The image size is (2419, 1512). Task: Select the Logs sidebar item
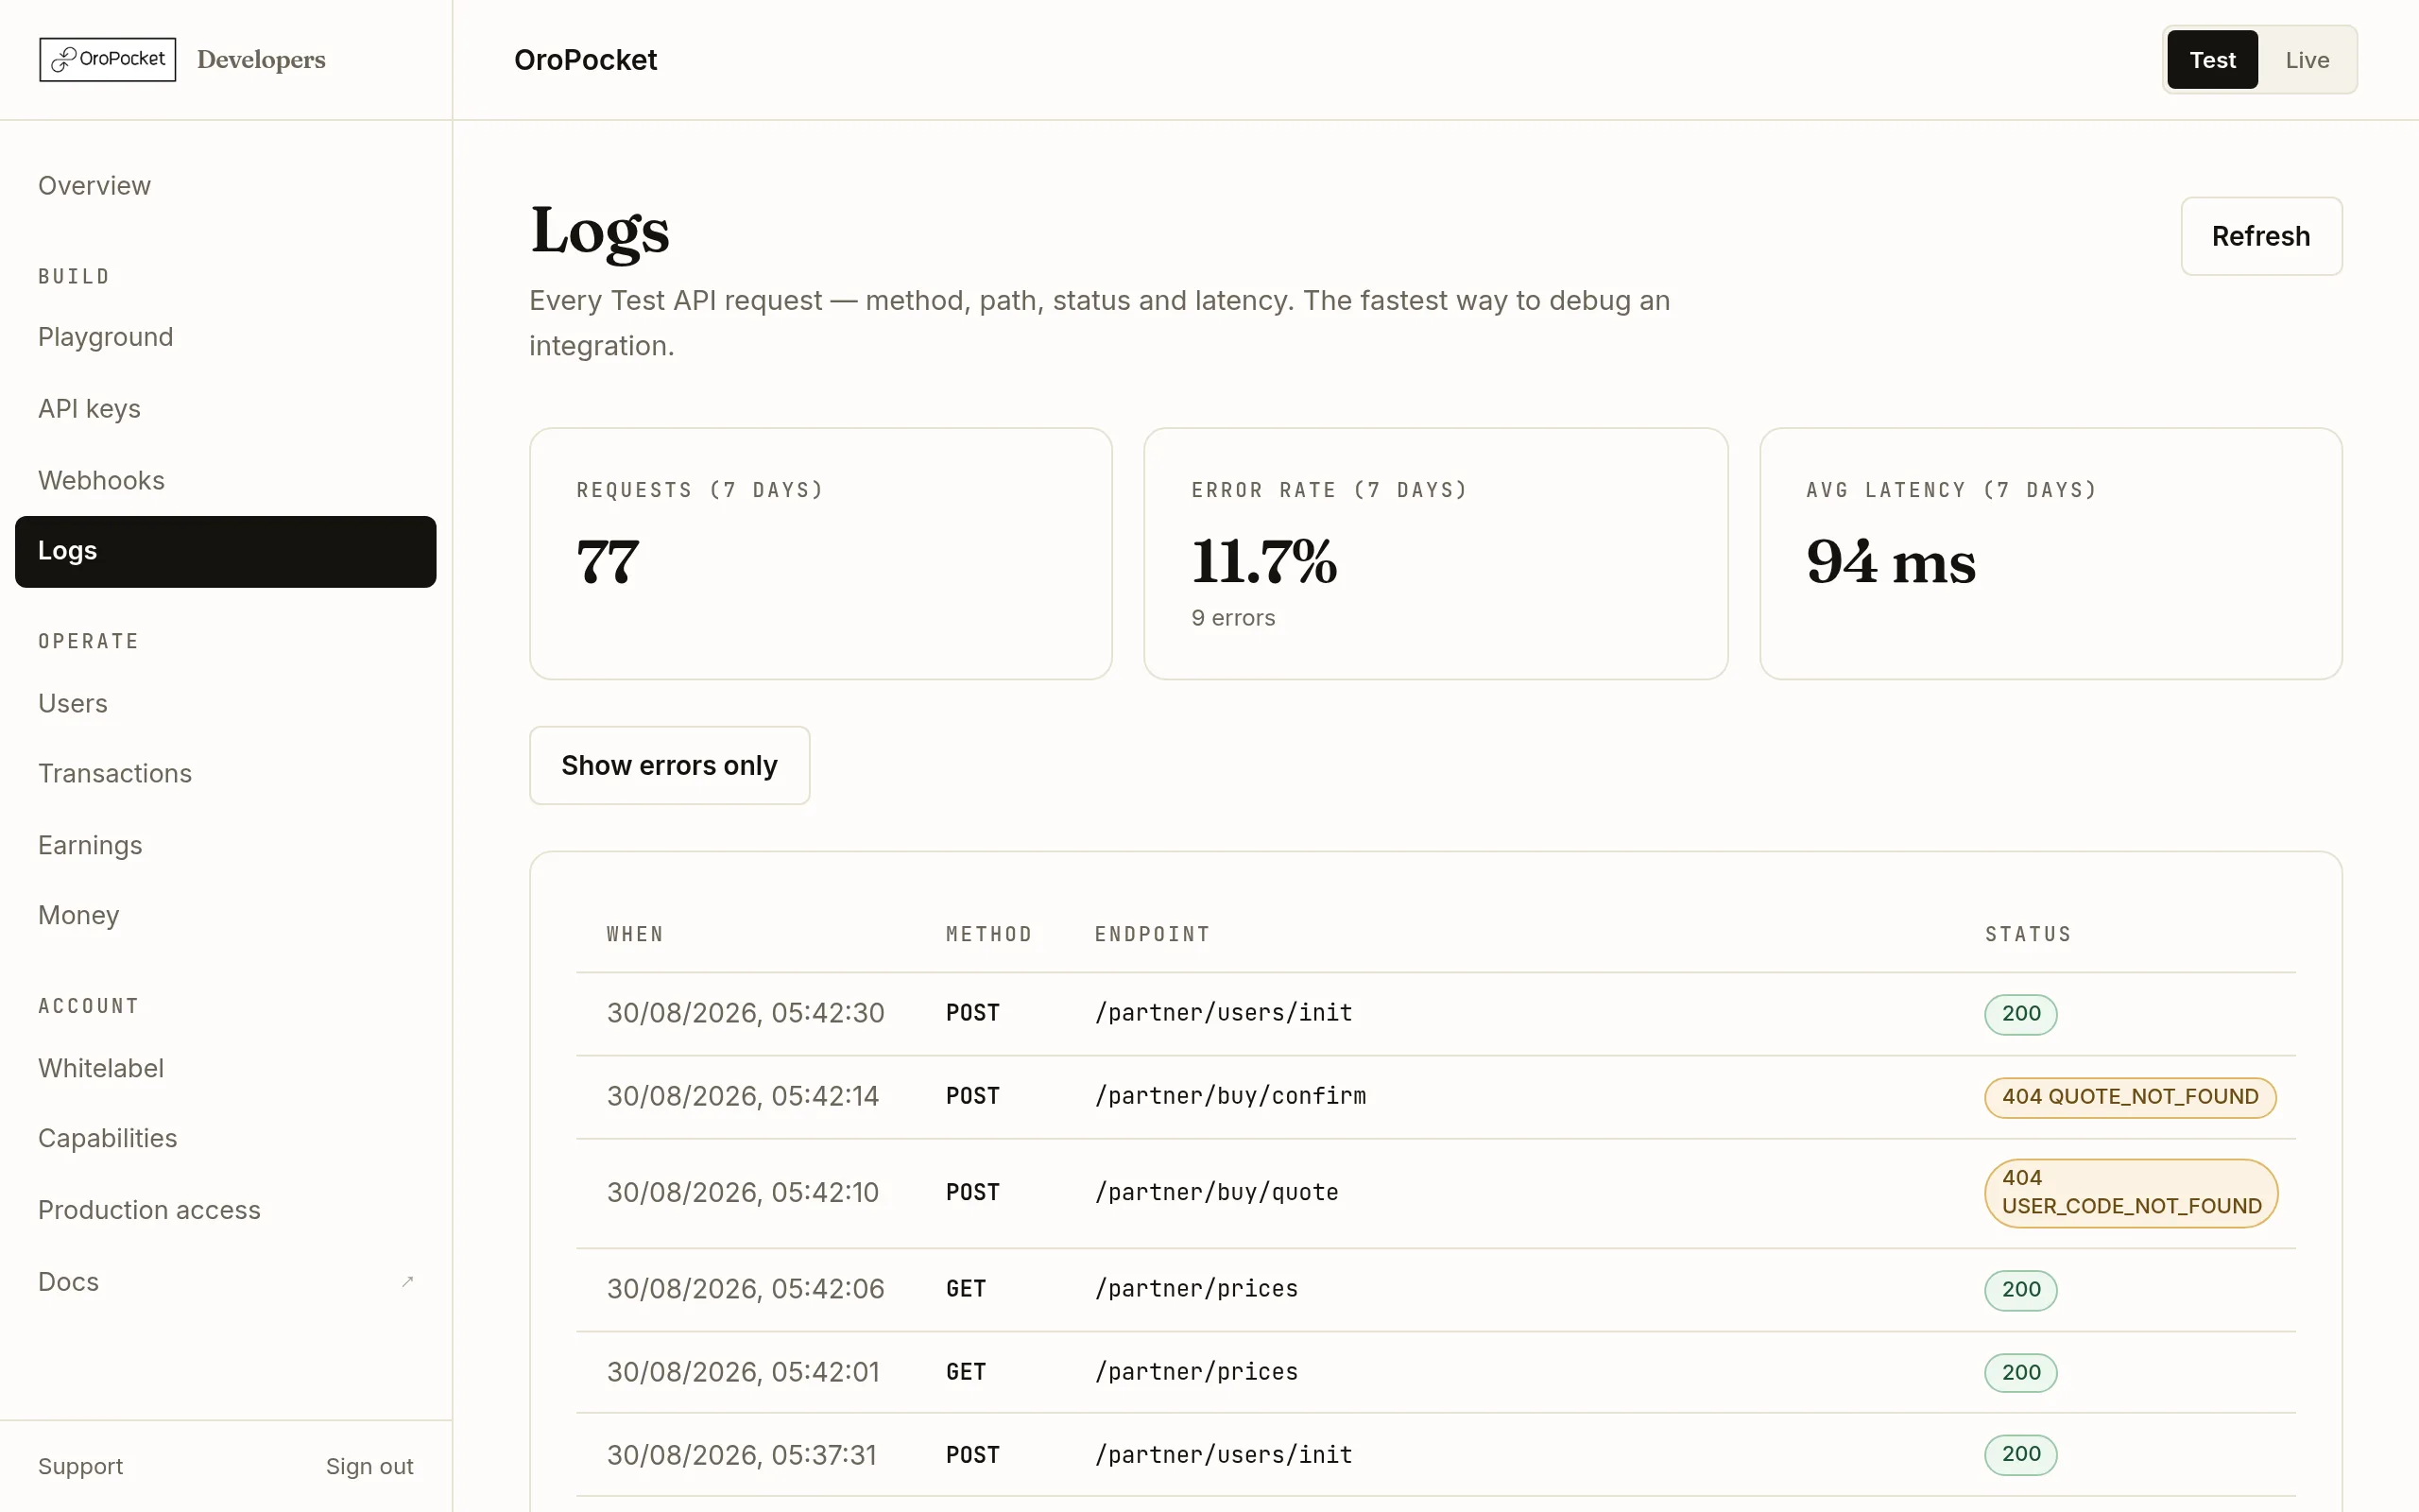point(226,552)
